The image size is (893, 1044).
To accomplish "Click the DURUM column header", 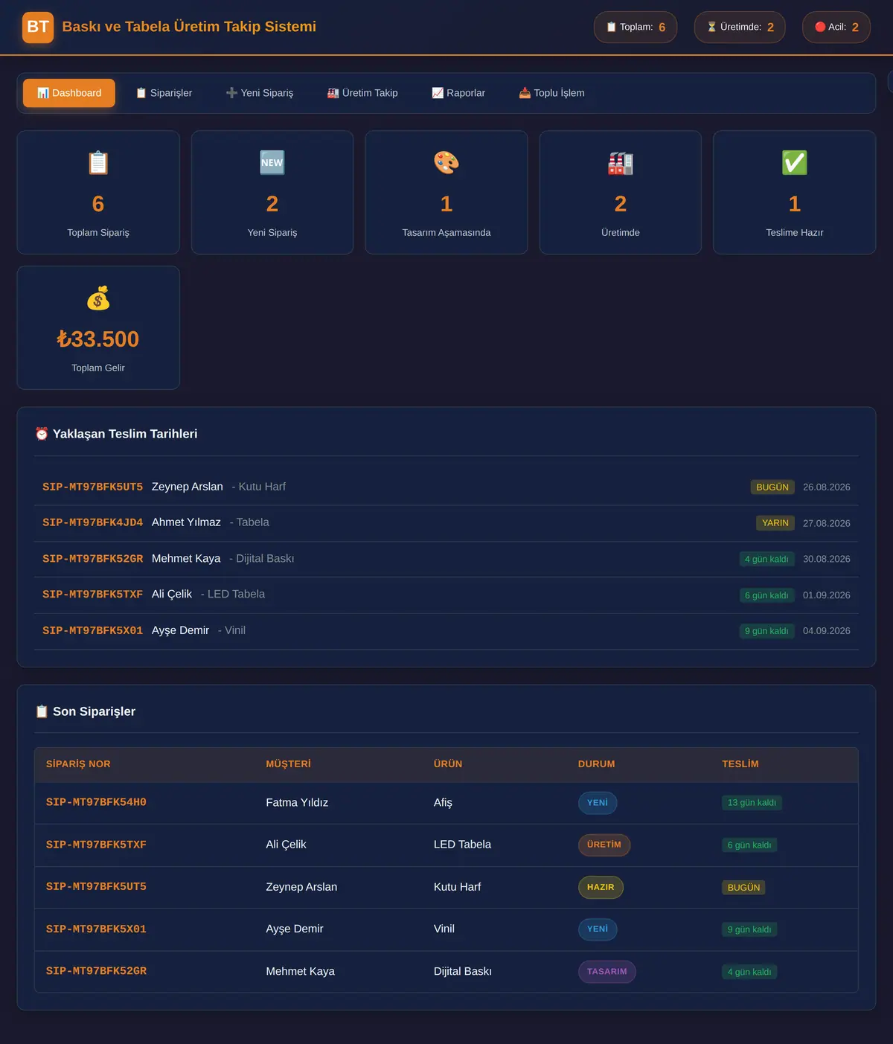I will [597, 764].
